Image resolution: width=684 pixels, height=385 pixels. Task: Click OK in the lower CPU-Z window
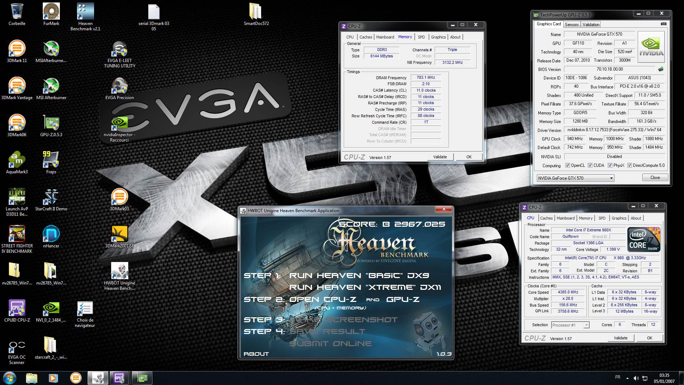649,338
